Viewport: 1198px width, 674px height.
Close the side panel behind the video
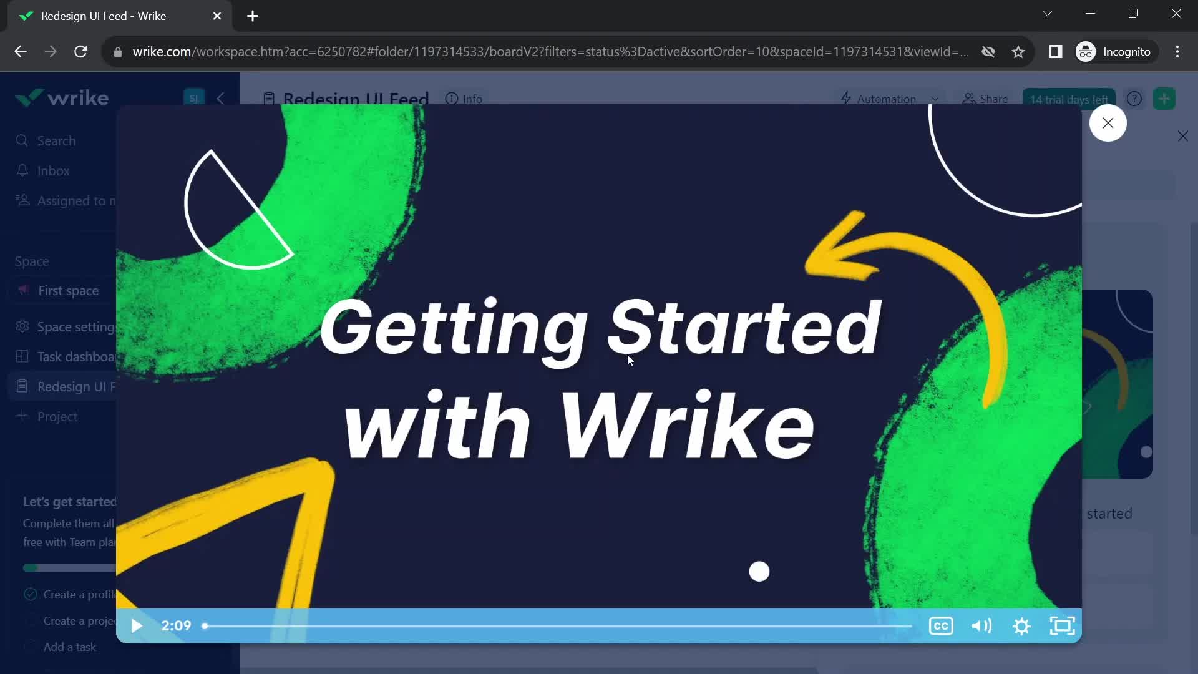pos(1182,136)
